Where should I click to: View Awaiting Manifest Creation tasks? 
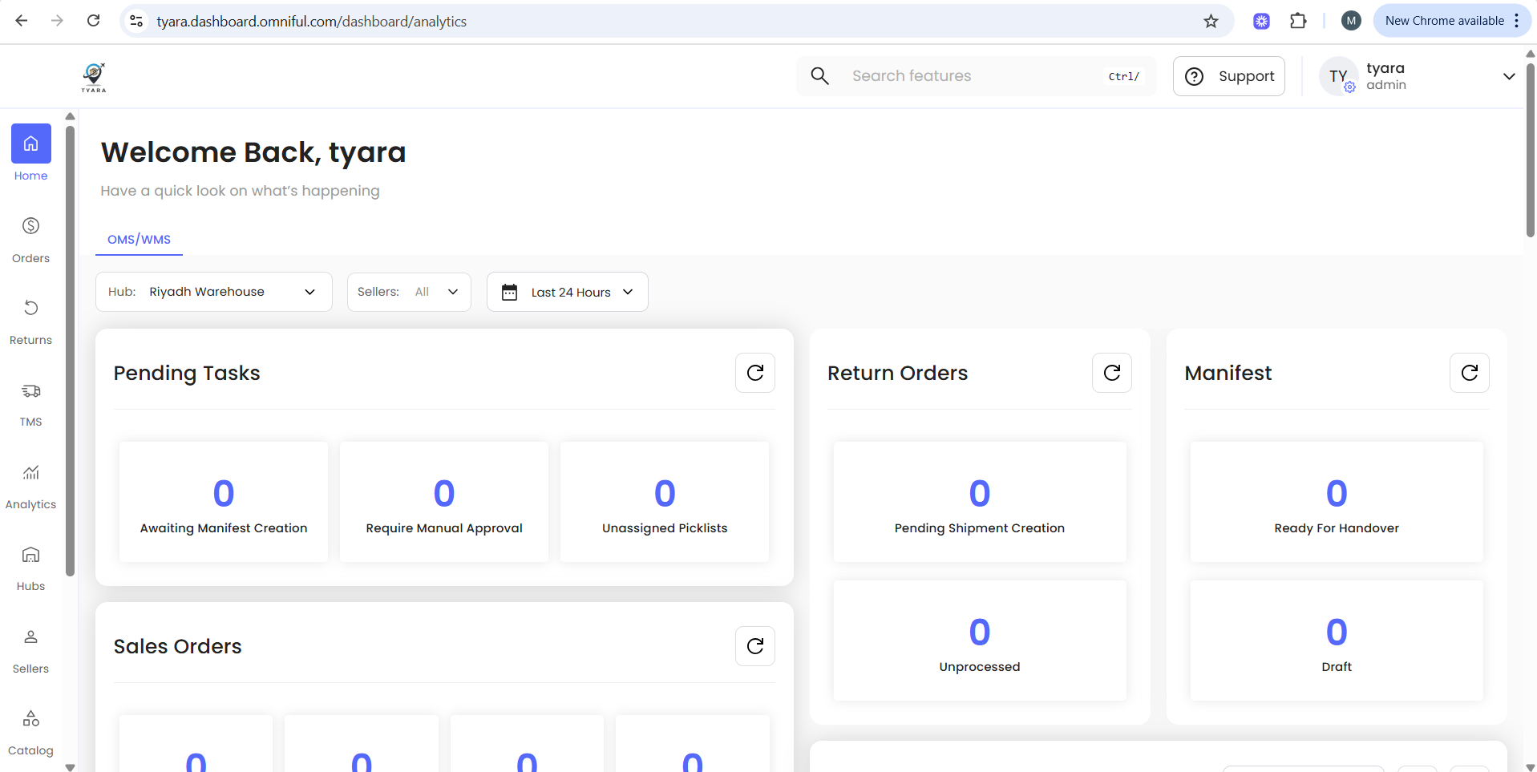click(x=224, y=502)
